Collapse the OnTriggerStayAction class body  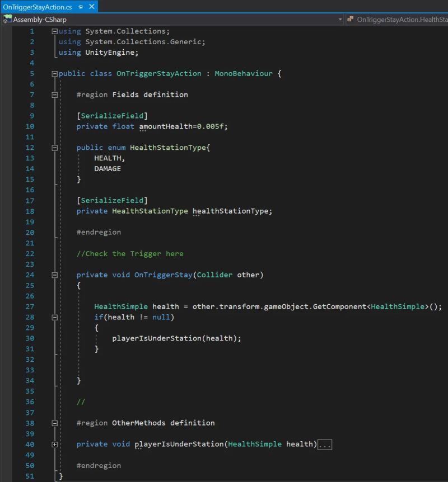pos(53,73)
